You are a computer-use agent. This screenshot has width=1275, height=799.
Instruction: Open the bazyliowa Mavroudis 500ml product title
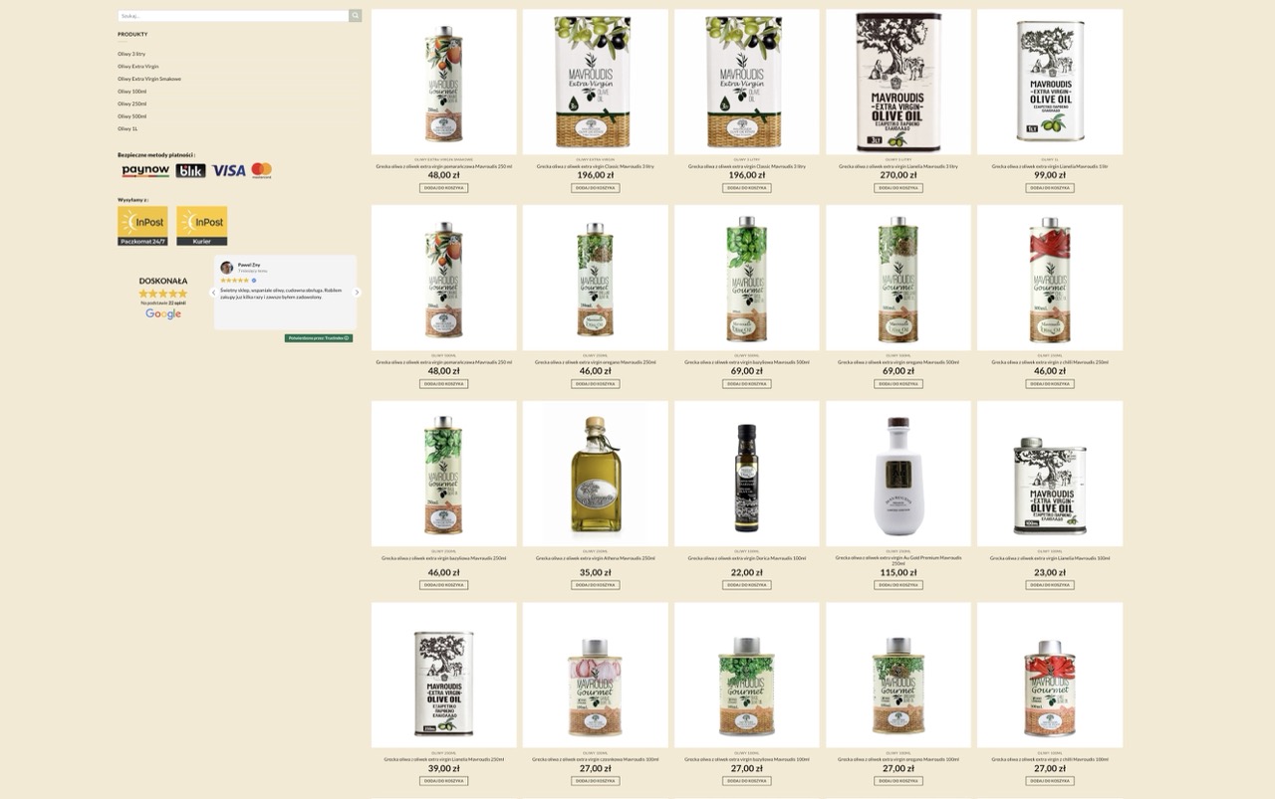[747, 362]
